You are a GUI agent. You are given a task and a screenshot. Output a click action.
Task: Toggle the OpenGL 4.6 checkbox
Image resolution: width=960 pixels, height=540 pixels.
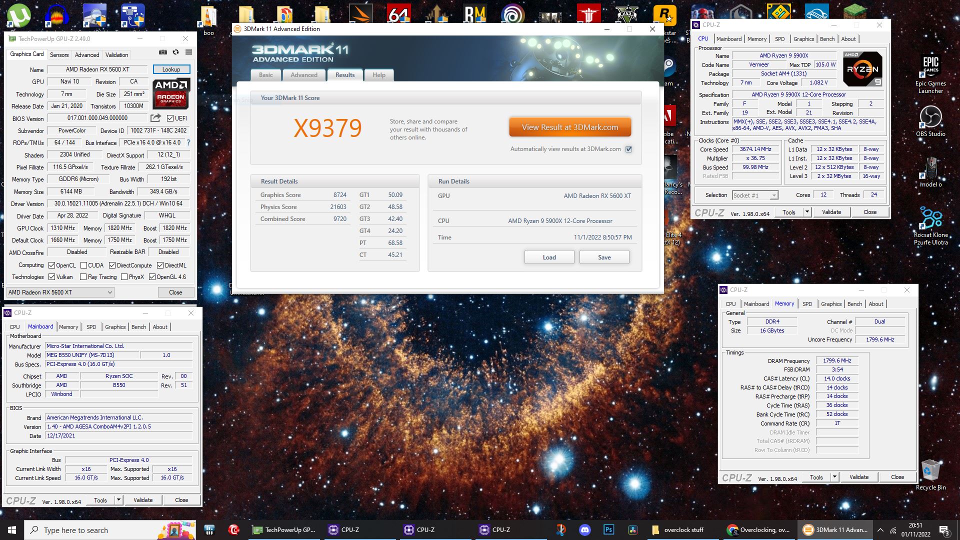point(152,277)
